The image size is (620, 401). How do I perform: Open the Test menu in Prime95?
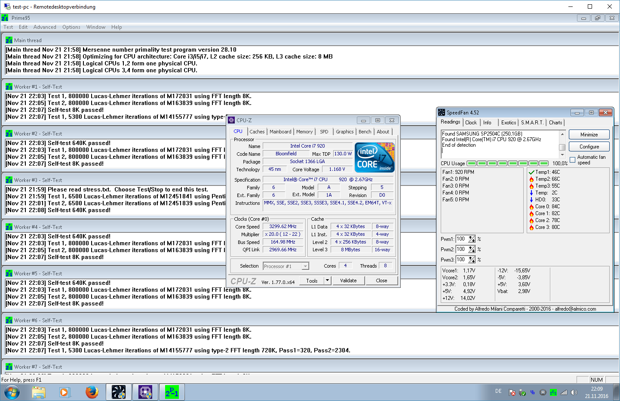pos(8,27)
